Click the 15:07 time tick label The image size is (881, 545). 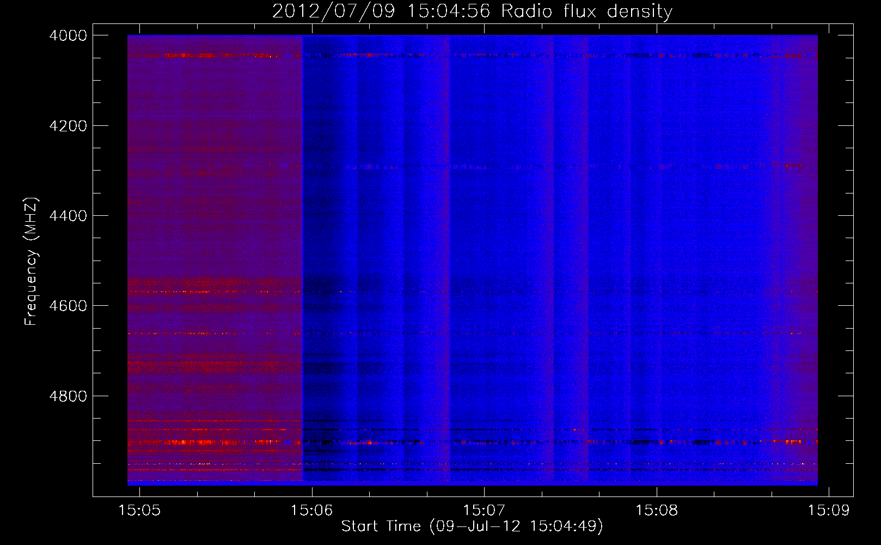484,510
